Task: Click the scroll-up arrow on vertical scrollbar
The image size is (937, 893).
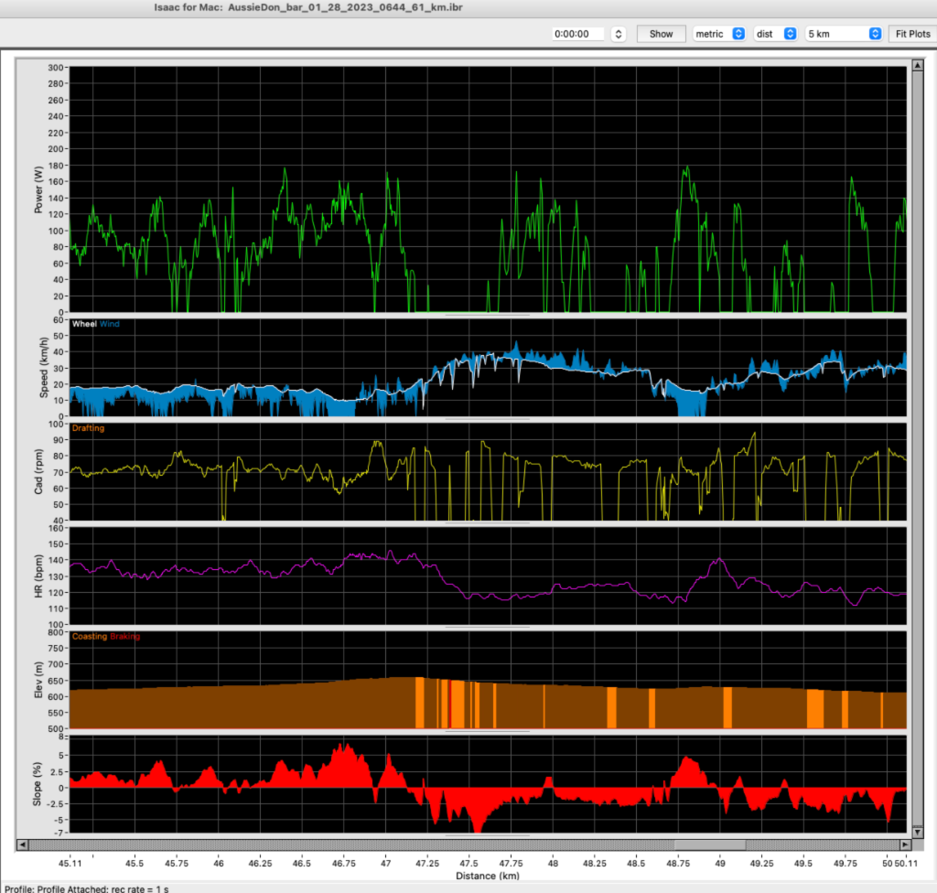Action: click(918, 65)
